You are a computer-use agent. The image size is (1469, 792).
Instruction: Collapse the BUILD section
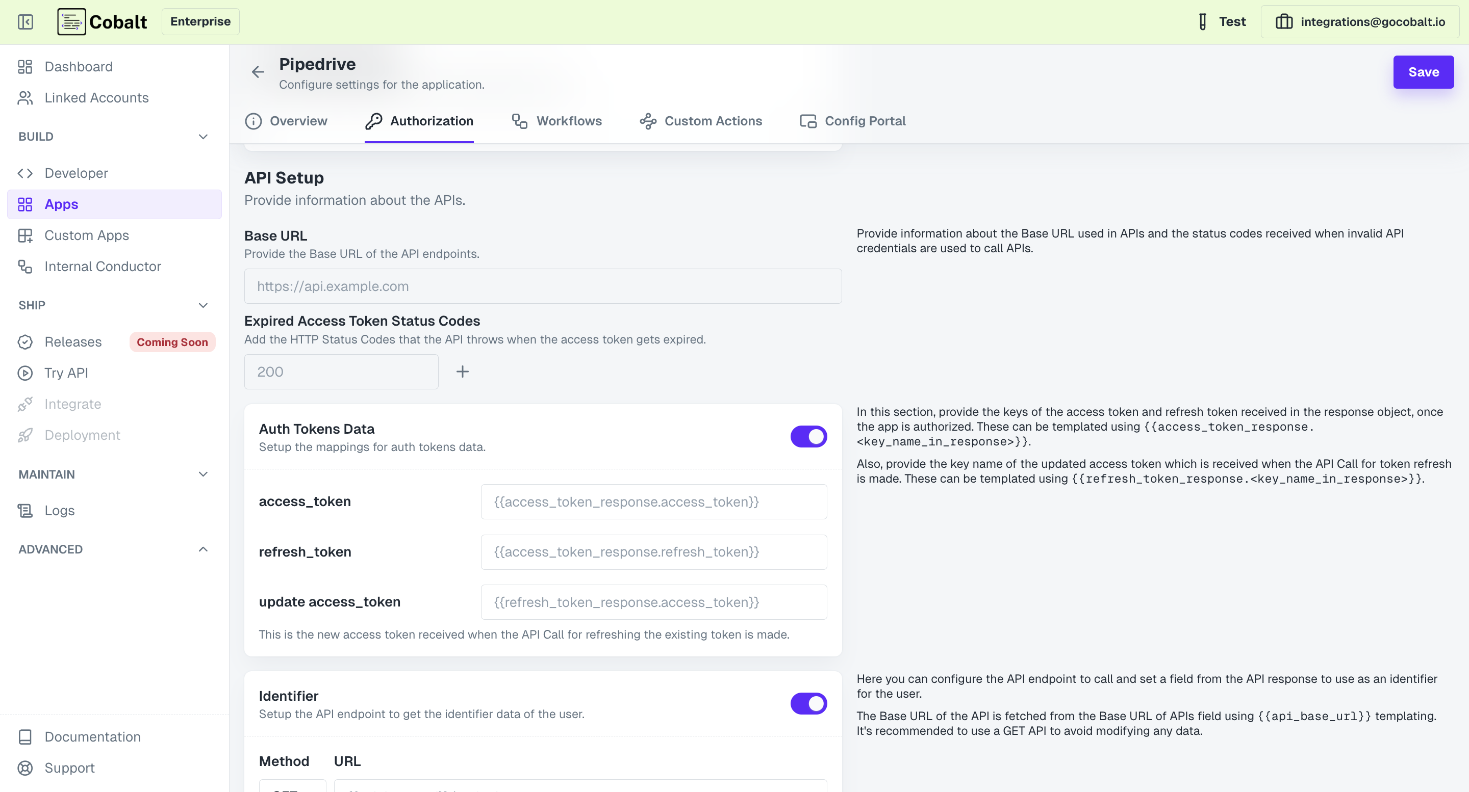coord(203,136)
